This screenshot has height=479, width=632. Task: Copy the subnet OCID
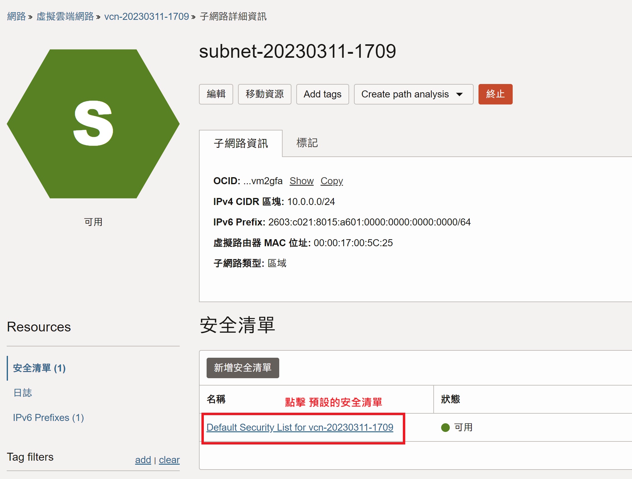click(331, 181)
